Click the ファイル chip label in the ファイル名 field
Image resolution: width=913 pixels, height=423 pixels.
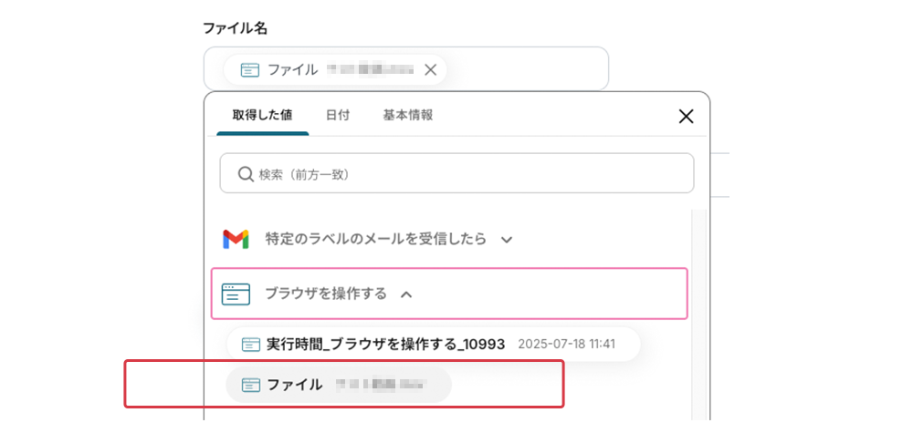click(292, 69)
